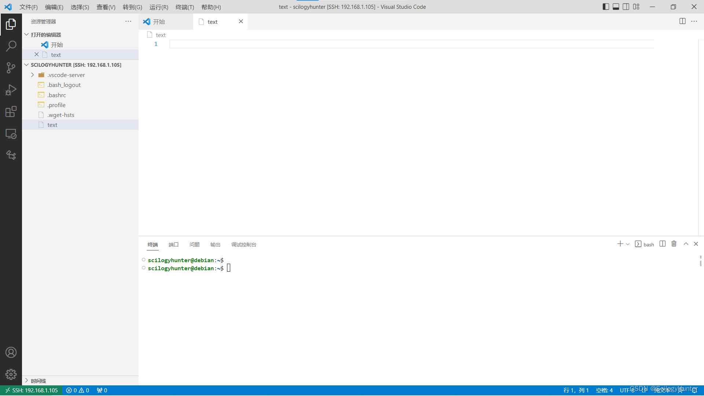Click into editor line 1
The width and height of the screenshot is (704, 396).
coord(412,44)
